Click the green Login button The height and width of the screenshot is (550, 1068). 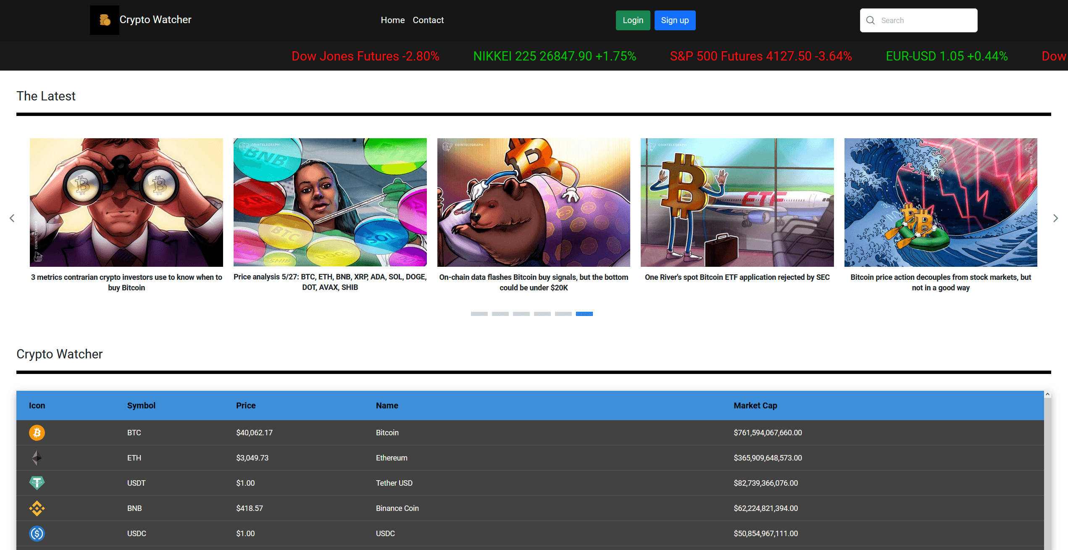[x=633, y=20]
